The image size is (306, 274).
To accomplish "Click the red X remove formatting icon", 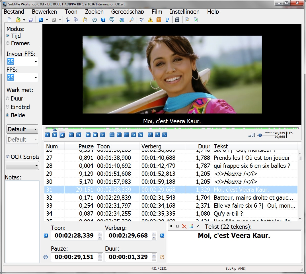I will (184, 226).
